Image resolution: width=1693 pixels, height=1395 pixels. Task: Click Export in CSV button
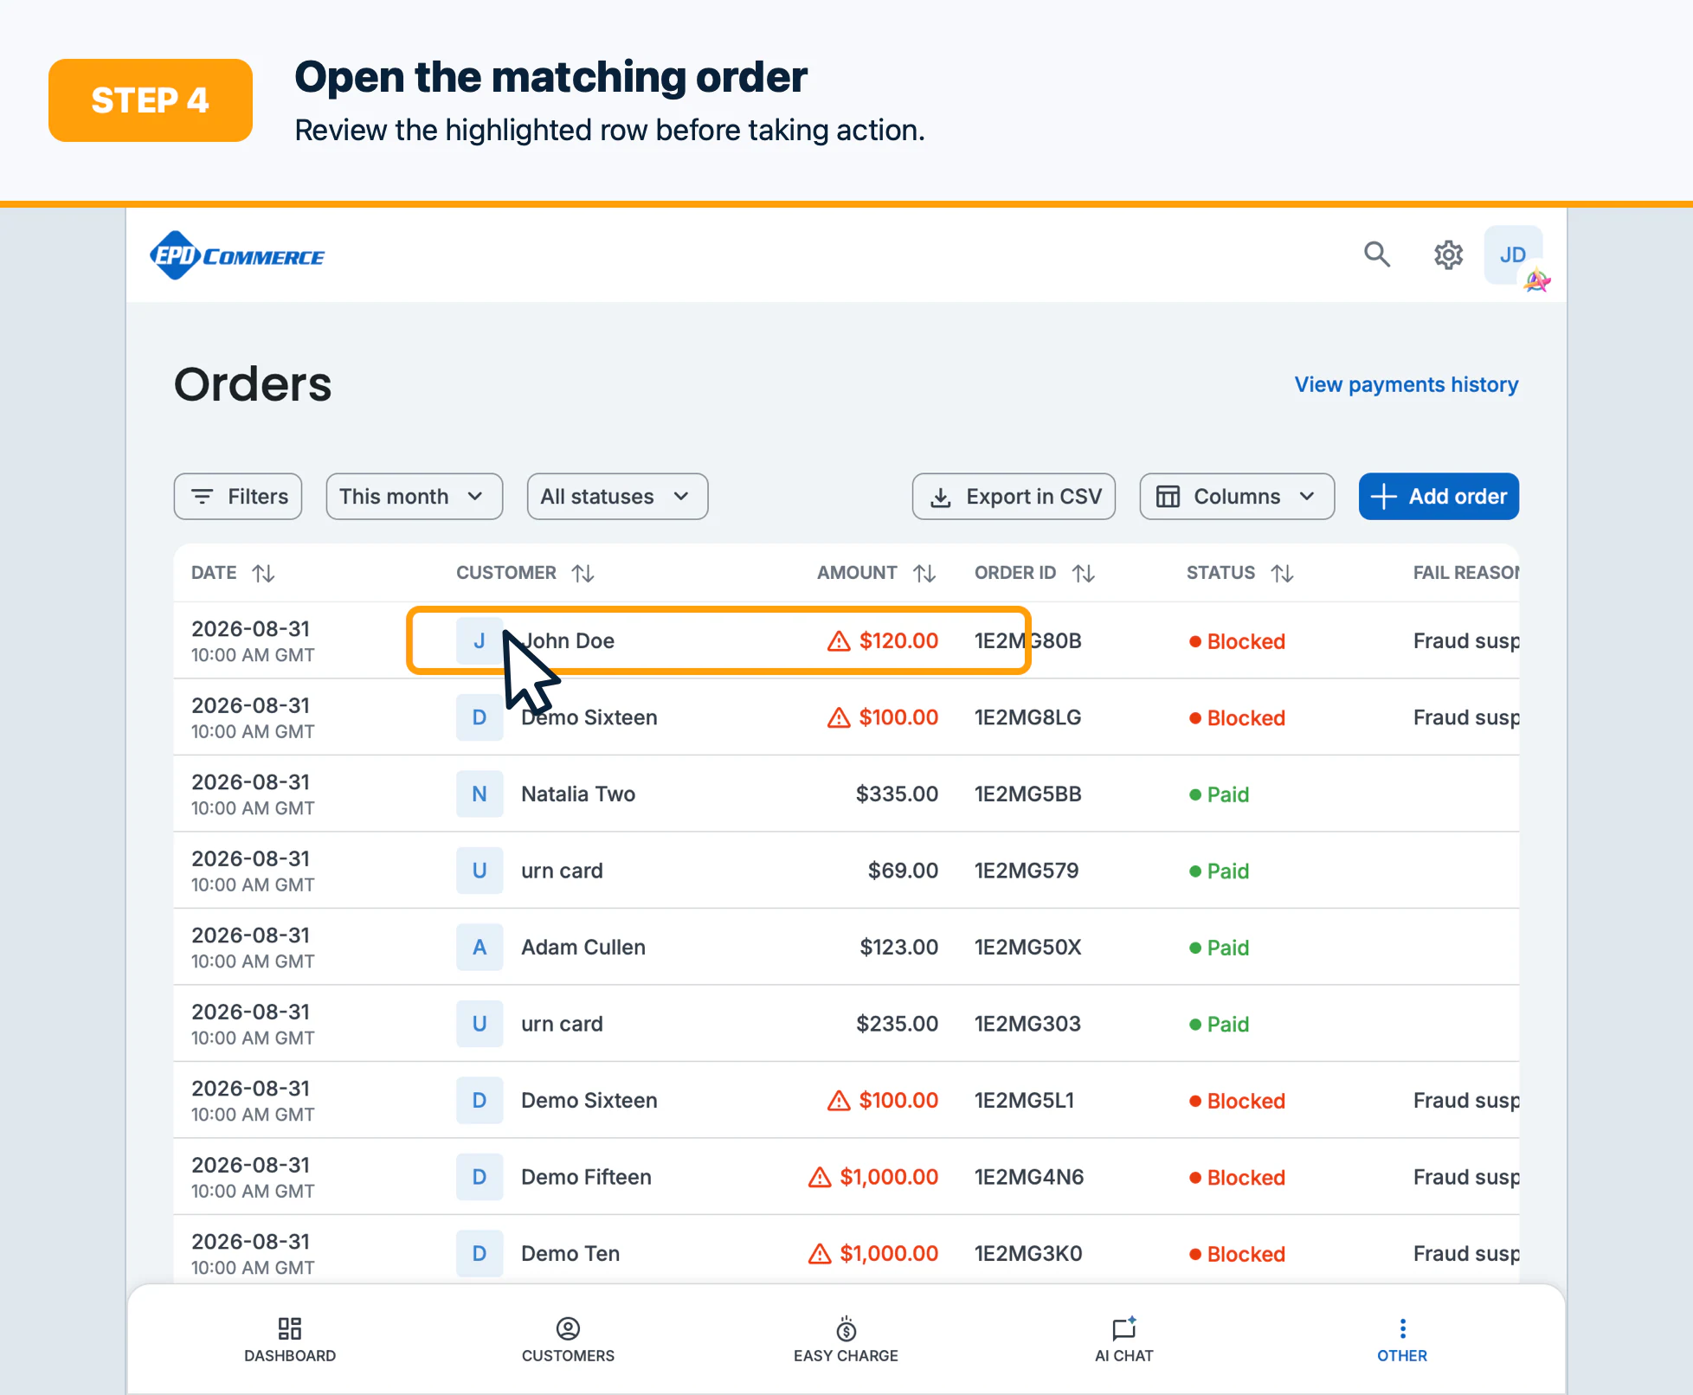click(x=1014, y=497)
